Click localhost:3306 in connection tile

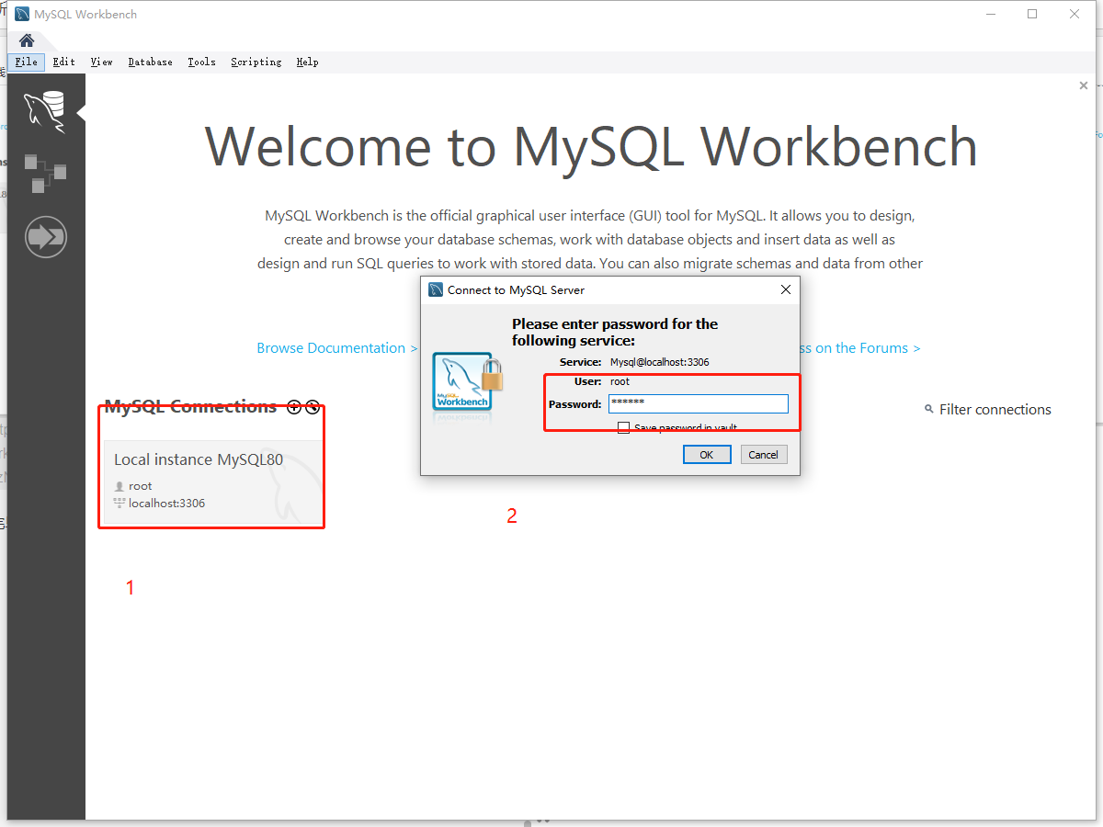pyautogui.click(x=167, y=504)
